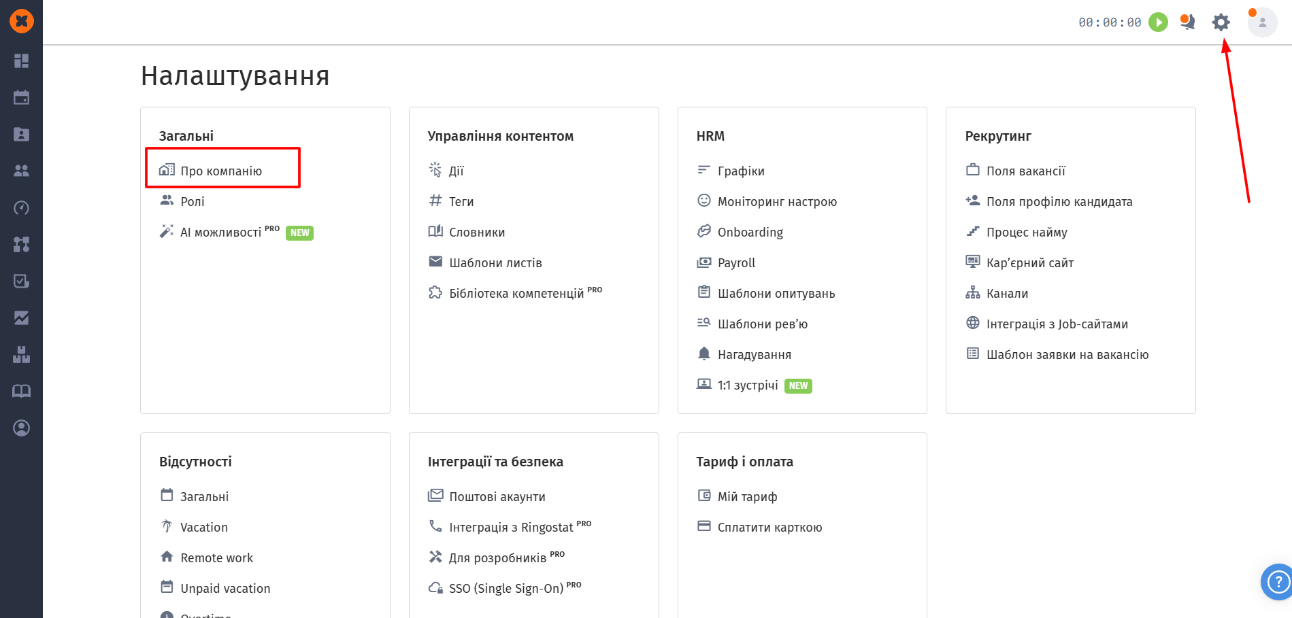This screenshot has width=1292, height=618.
Task: Open the analytics chart sidebar icon
Action: 22,318
